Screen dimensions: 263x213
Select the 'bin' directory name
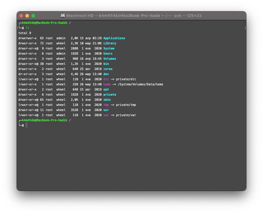106,64
